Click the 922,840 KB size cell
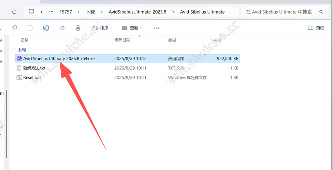Image resolution: width=333 pixels, height=170 pixels. pos(228,58)
